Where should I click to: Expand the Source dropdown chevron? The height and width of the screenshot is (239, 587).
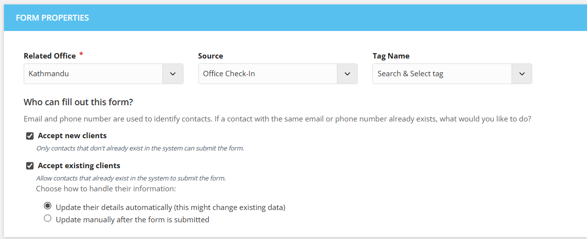pos(347,74)
